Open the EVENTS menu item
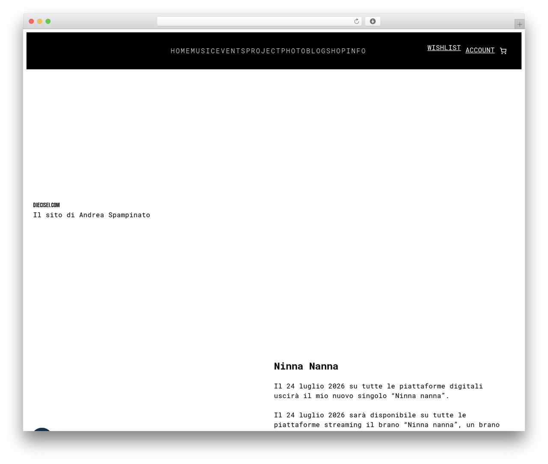This screenshot has width=548, height=464. pyautogui.click(x=231, y=51)
